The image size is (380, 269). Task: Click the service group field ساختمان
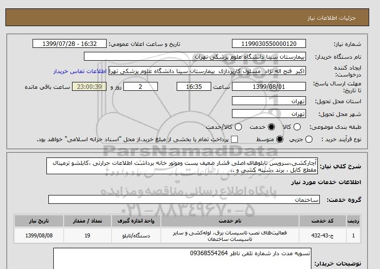184,200
